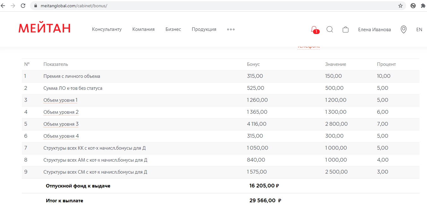The image size is (427, 213).
Task: Open the Консультанту menu
Action: pyautogui.click(x=107, y=29)
